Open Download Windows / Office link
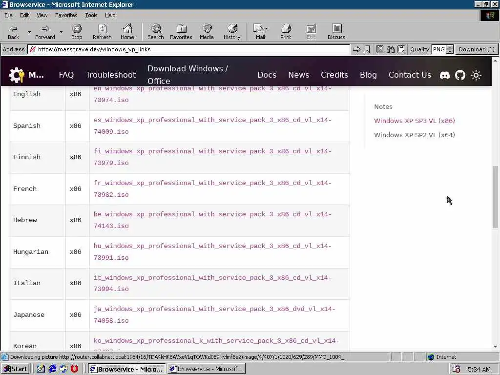This screenshot has height=375, width=500. click(187, 75)
